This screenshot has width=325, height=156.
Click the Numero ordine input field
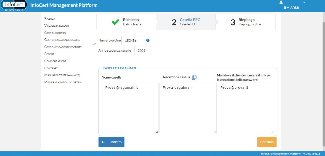pyautogui.click(x=133, y=40)
